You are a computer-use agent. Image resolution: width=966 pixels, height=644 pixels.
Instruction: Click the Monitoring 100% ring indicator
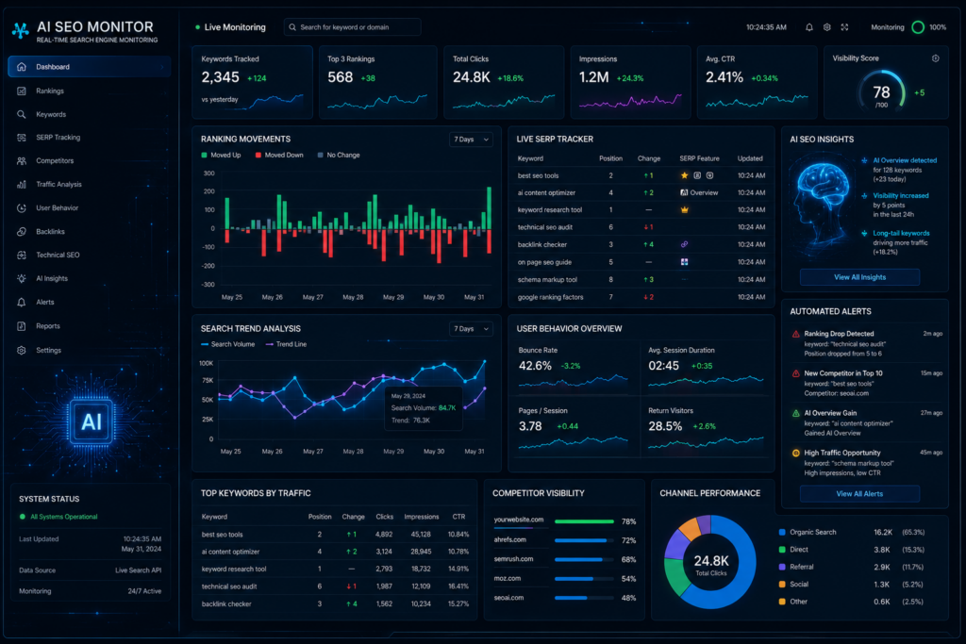click(x=917, y=27)
